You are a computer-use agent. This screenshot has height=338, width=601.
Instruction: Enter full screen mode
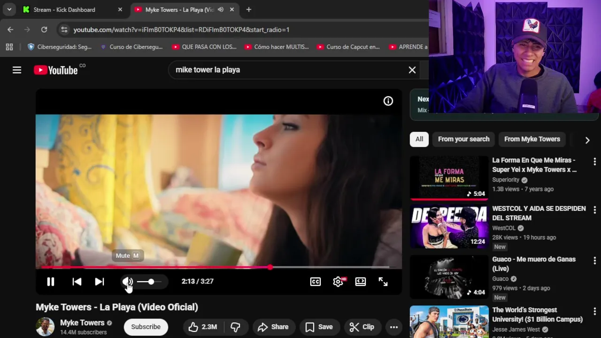[383, 282]
